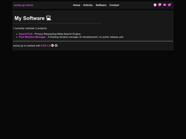Click the CC zero icon in footer
186x139 pixels.
click(56, 46)
